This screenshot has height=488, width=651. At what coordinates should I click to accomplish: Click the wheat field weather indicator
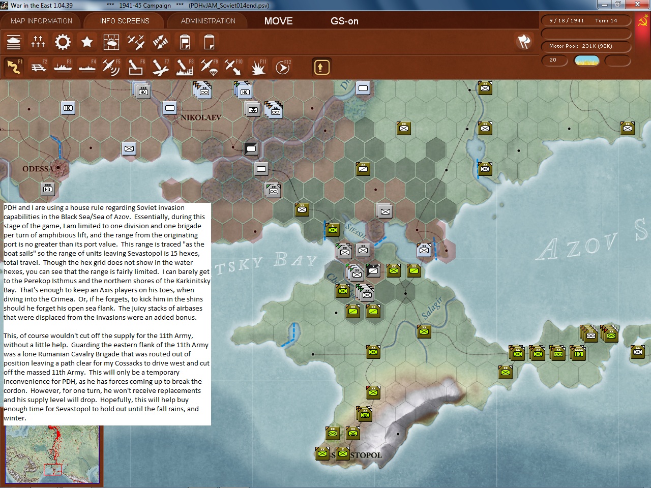(x=587, y=60)
